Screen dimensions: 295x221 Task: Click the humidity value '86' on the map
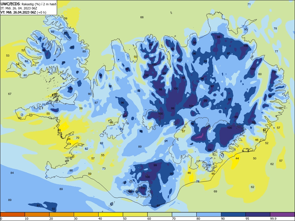[x=71, y=170]
